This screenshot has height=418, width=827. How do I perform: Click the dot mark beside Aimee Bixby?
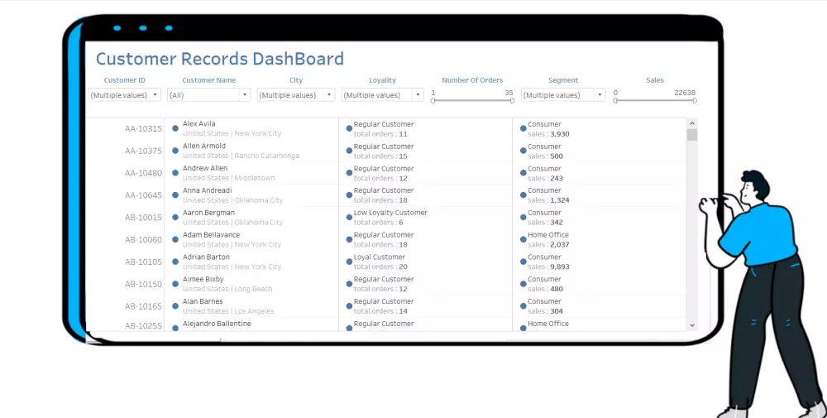[x=175, y=283]
